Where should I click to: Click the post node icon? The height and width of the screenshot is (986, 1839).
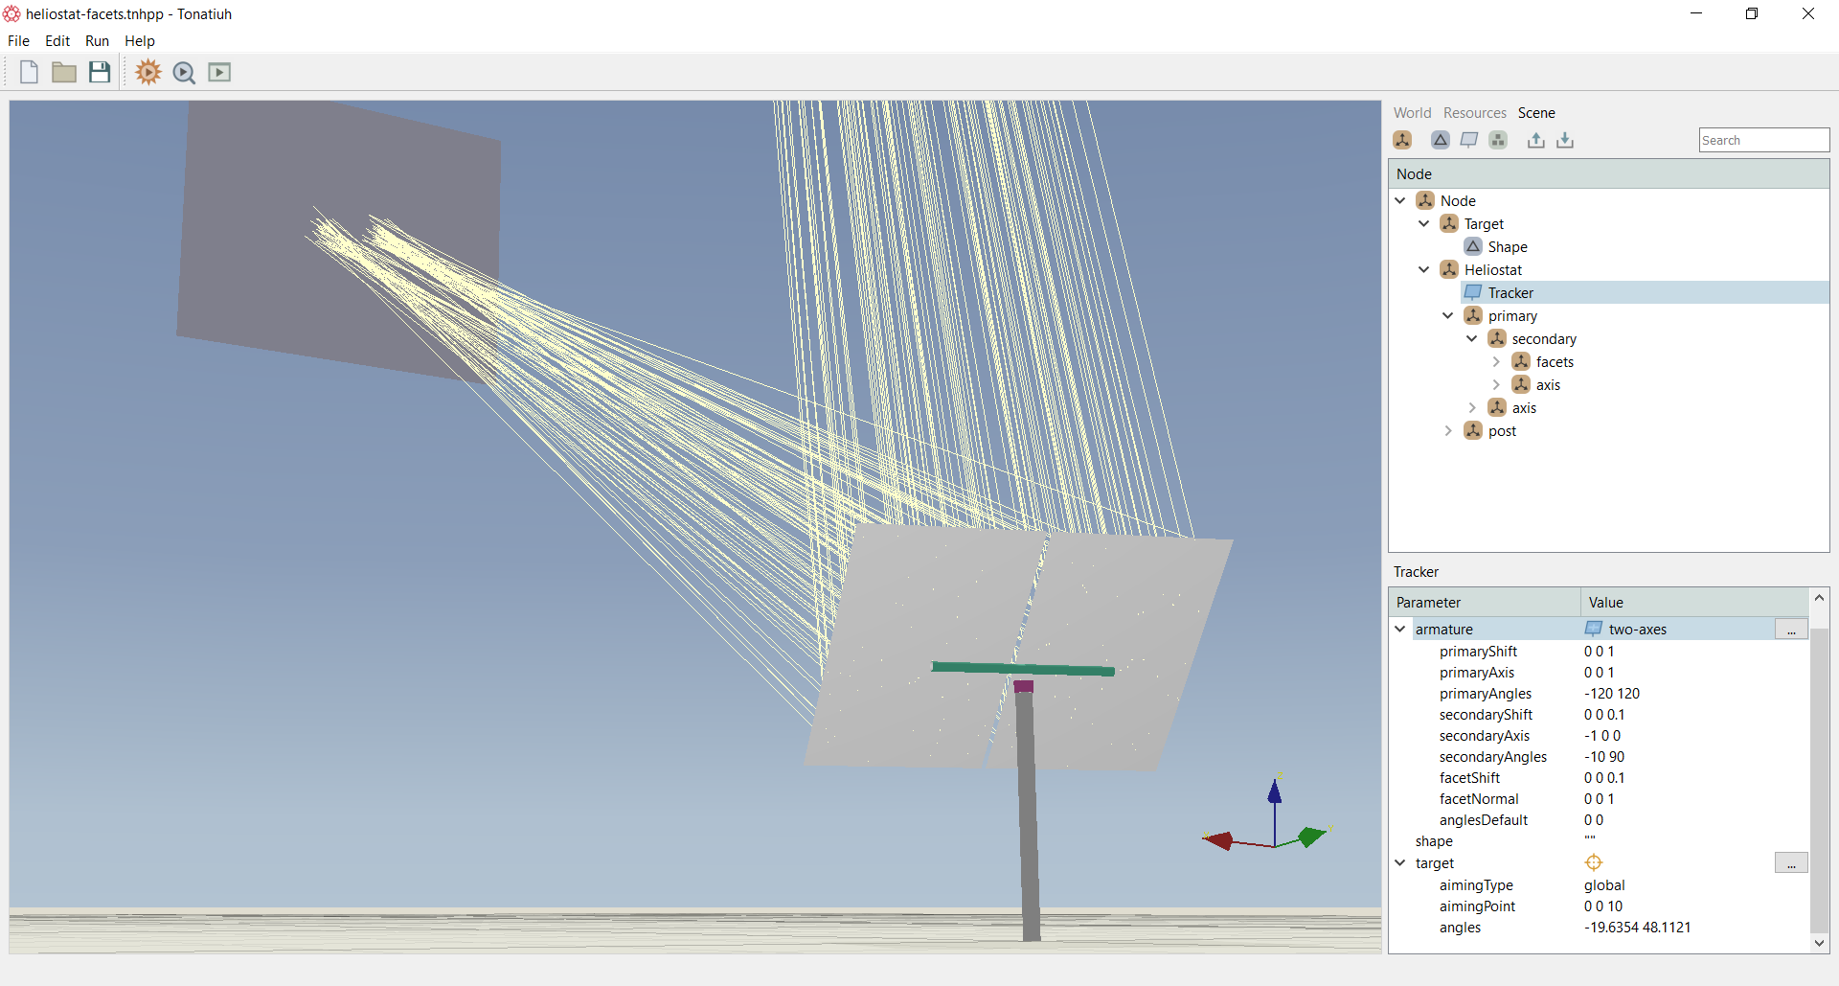pos(1473,430)
